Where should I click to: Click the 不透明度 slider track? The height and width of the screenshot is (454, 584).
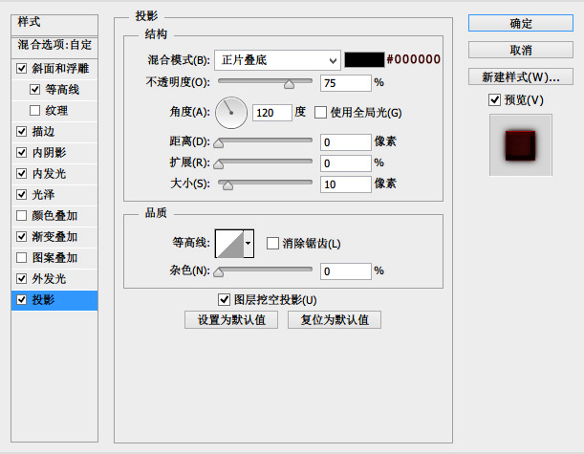click(x=265, y=81)
